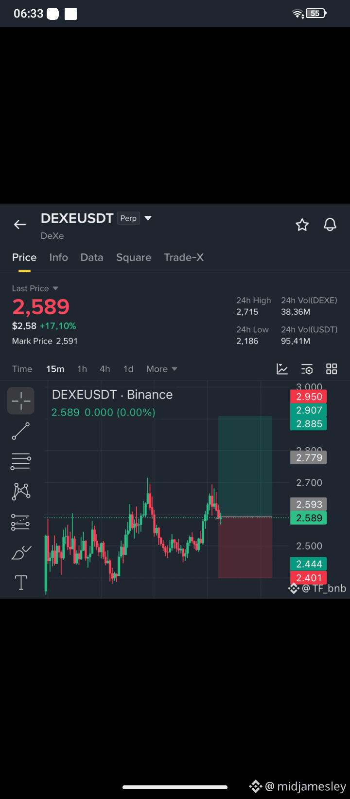Screen dimensions: 350x799
Task: Select the long/short position forecast tool
Action: 21,522
